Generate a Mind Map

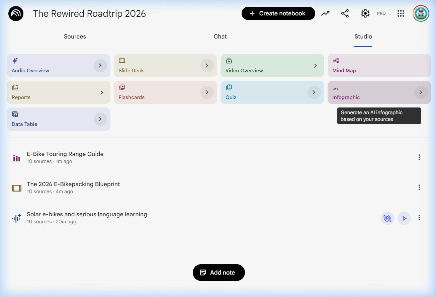(379, 66)
